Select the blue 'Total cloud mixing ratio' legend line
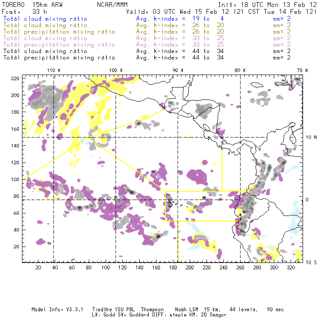This screenshot has width=319, height=319. click(45, 19)
